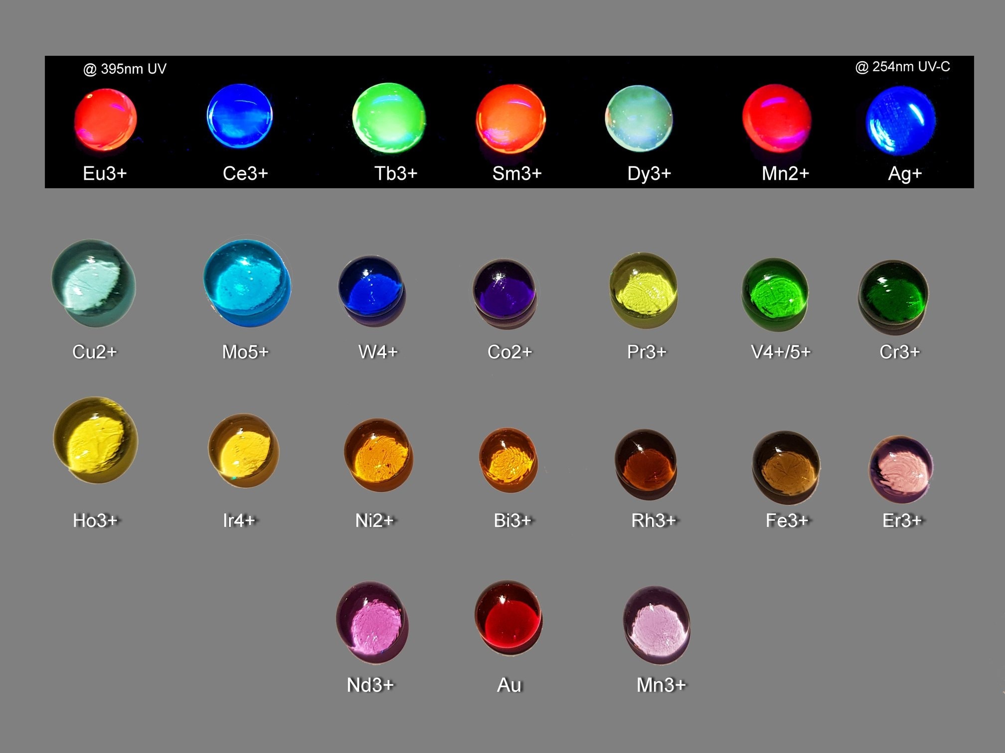
Task: Select the blue Ag+ bead under UV-C
Action: pyautogui.click(x=900, y=121)
